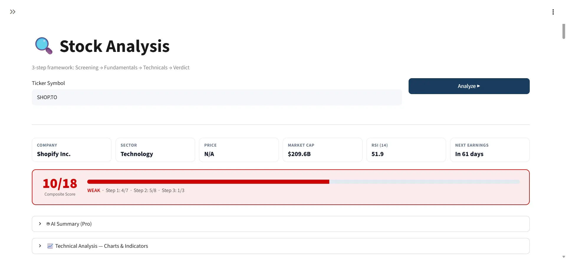
Task: Focus the Ticker Symbol input field
Action: coord(217,97)
